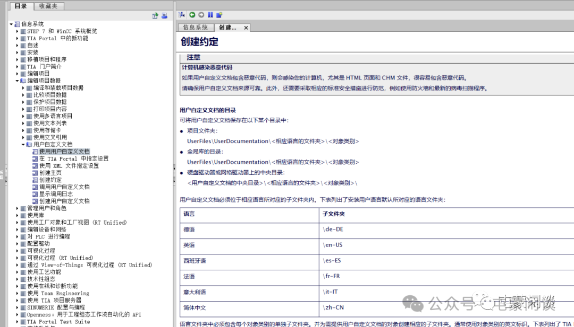
Task: Select the 使用 Team Engineering tree entry
Action: [58, 294]
